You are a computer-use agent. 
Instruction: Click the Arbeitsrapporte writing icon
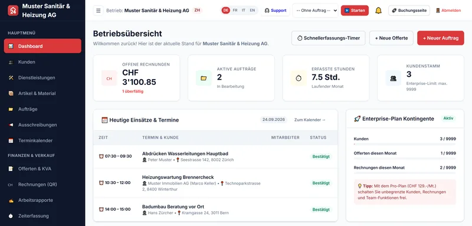point(11,200)
